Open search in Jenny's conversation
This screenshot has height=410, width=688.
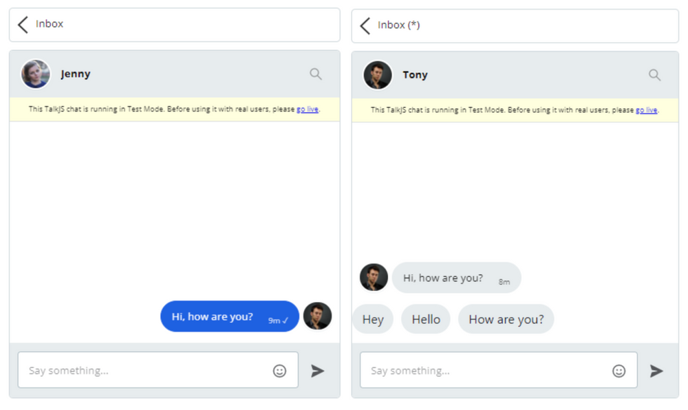point(316,74)
